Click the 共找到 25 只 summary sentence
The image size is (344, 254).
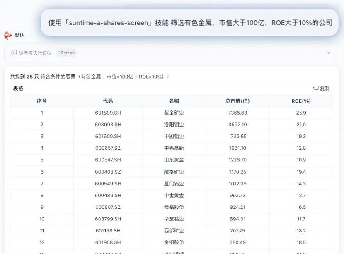pyautogui.click(x=90, y=77)
